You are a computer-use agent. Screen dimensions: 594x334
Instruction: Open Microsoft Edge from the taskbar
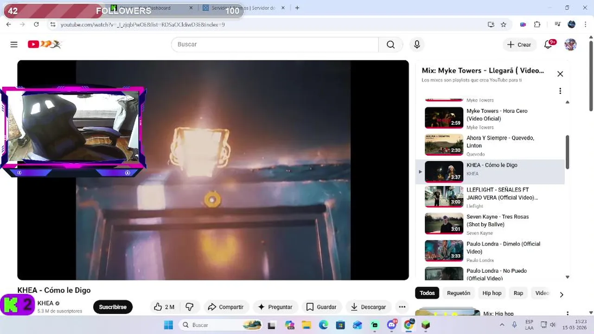tap(323, 325)
